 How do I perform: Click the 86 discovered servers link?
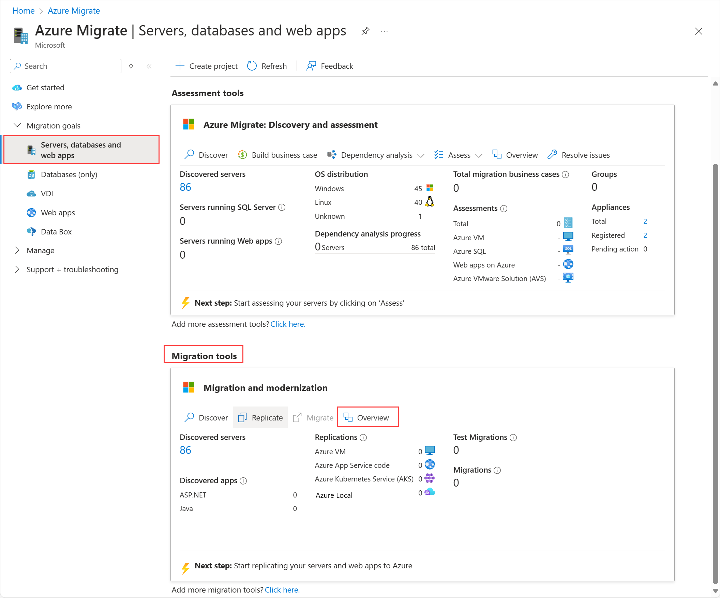coord(185,187)
